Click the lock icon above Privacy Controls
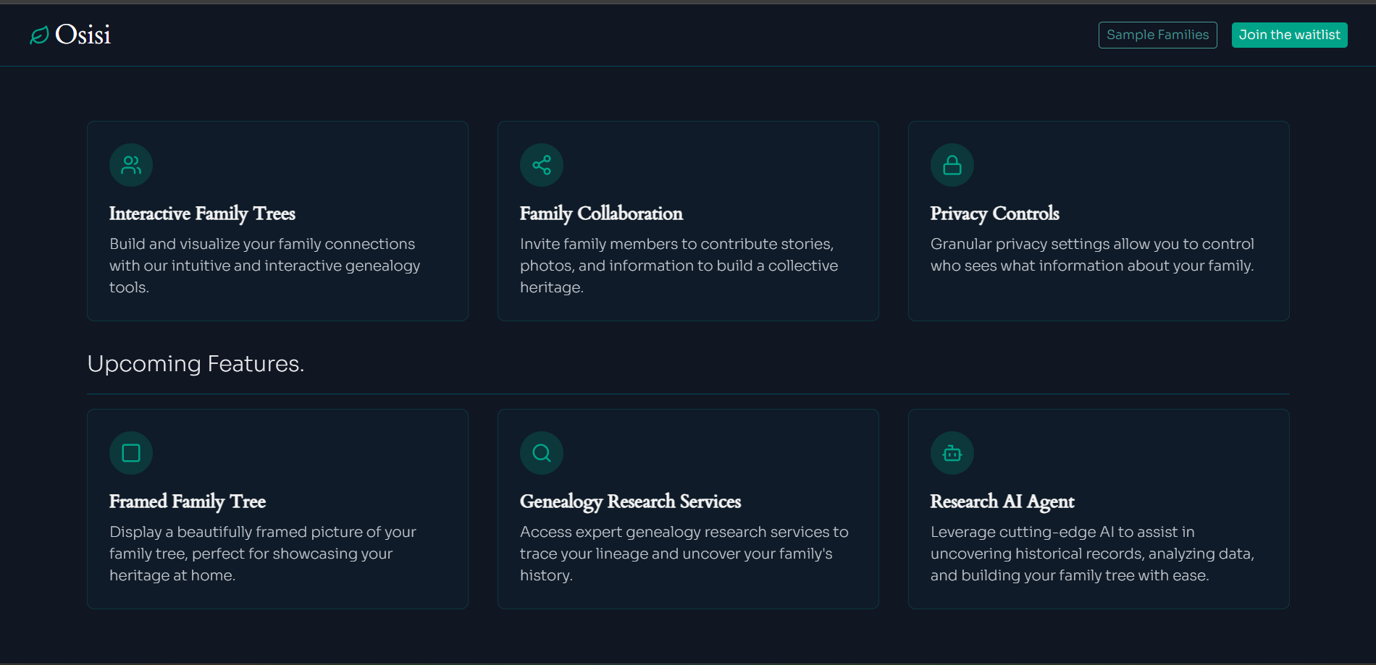The image size is (1376, 665). coord(952,165)
